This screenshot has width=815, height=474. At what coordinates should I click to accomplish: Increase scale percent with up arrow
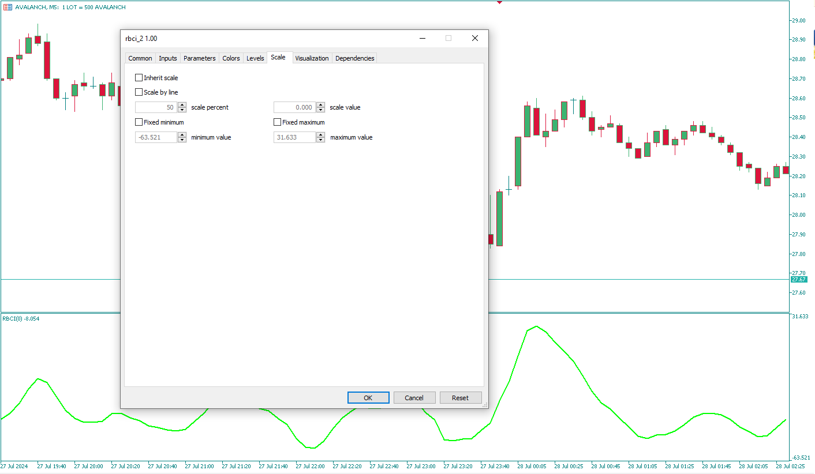pyautogui.click(x=182, y=105)
